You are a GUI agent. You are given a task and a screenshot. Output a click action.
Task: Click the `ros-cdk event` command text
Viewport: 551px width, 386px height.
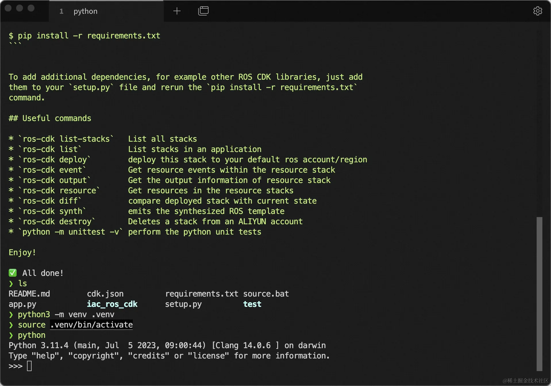point(52,170)
